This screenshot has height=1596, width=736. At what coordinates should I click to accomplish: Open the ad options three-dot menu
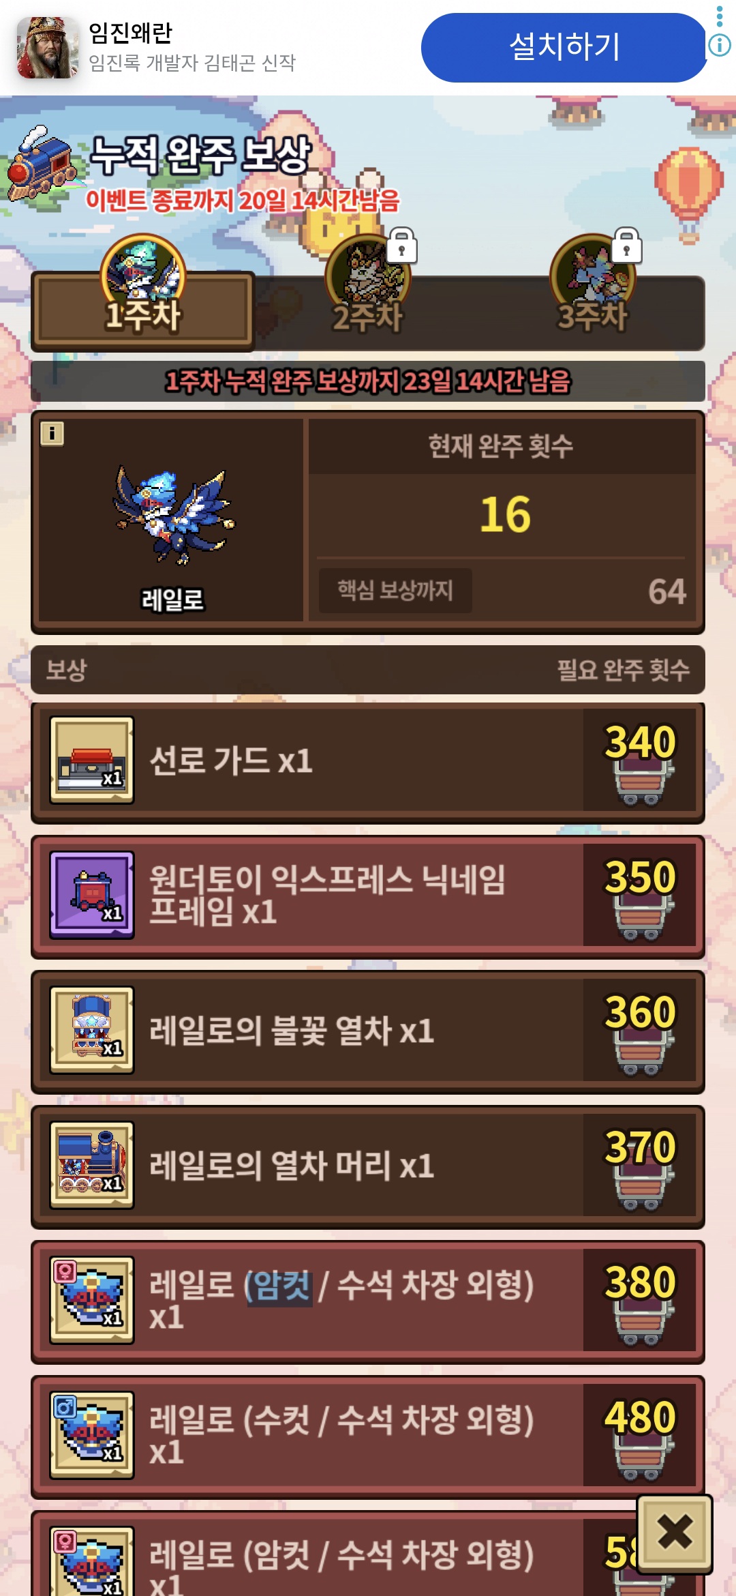pos(720,16)
